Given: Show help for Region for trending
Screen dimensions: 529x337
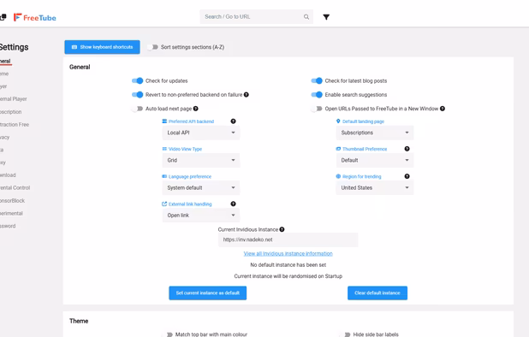Looking at the screenshot, I should tap(407, 176).
